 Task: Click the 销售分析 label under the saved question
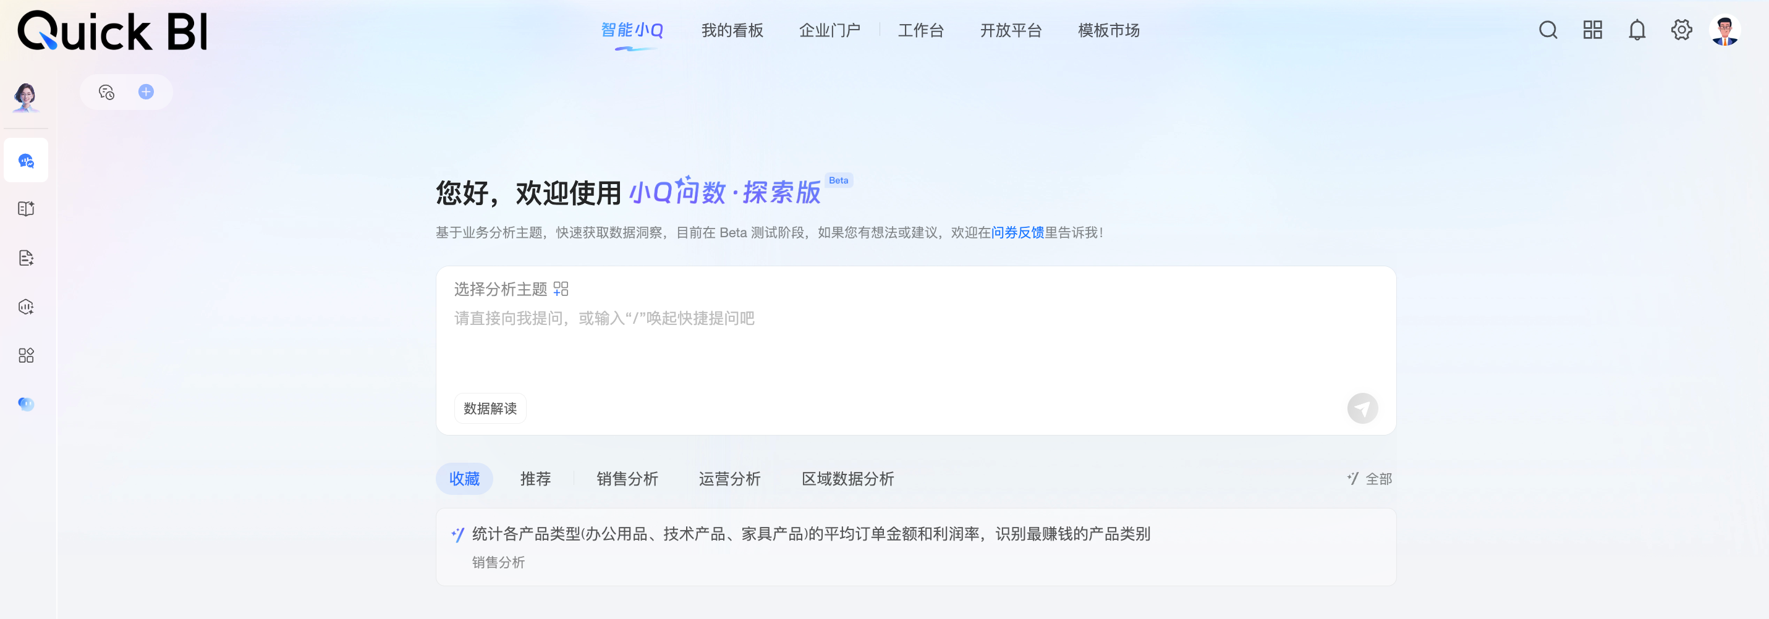tap(499, 563)
